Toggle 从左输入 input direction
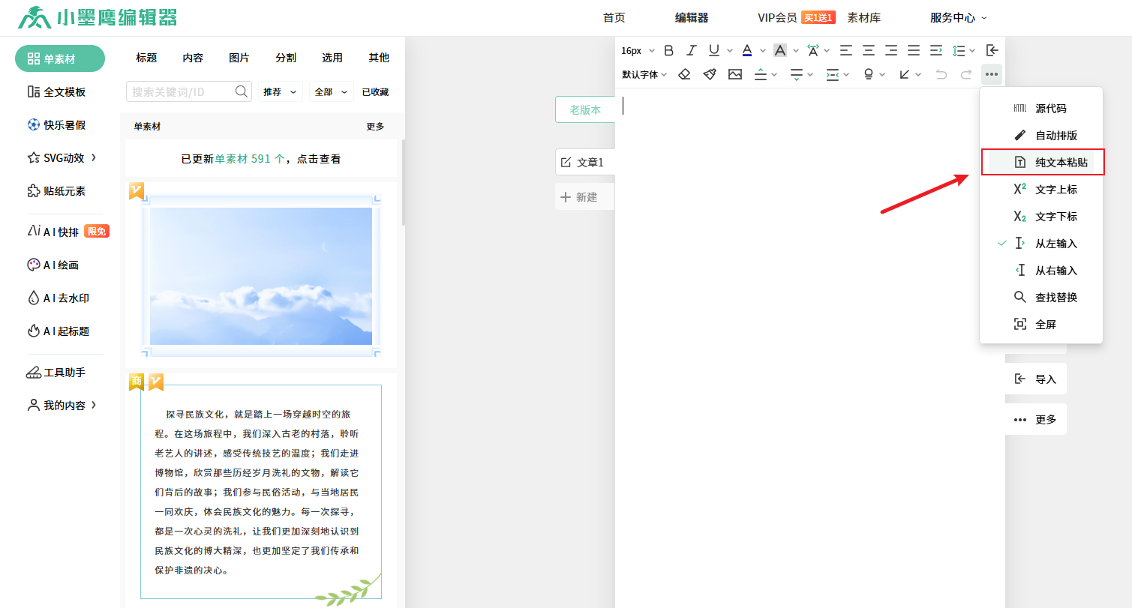Screen dimensions: 1132x608 tap(1041, 244)
